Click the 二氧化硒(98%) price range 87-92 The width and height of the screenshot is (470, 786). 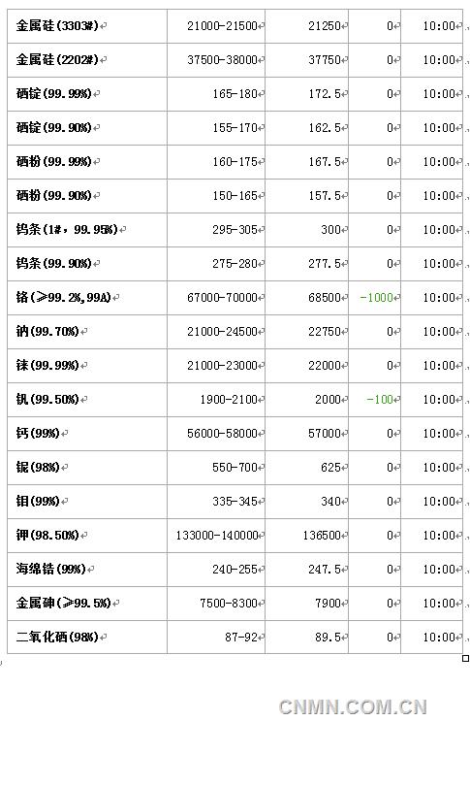tap(241, 638)
